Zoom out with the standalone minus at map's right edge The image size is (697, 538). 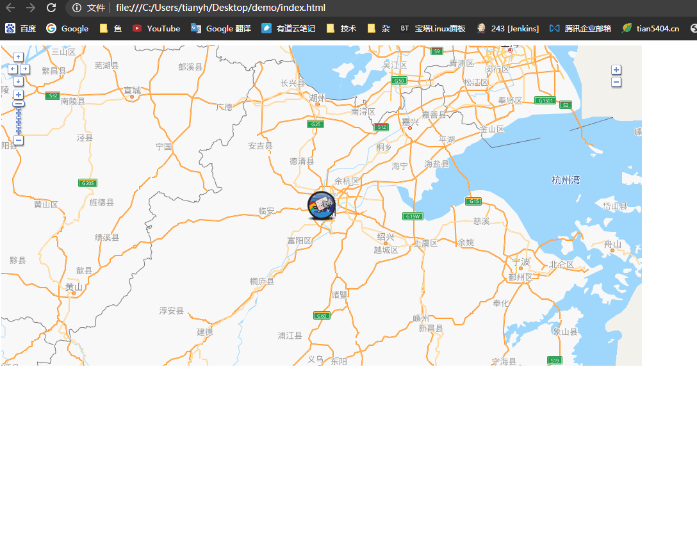click(x=616, y=82)
